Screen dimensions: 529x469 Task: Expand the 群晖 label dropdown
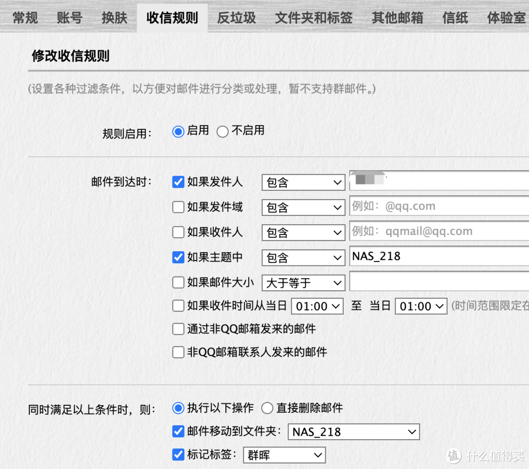[284, 455]
